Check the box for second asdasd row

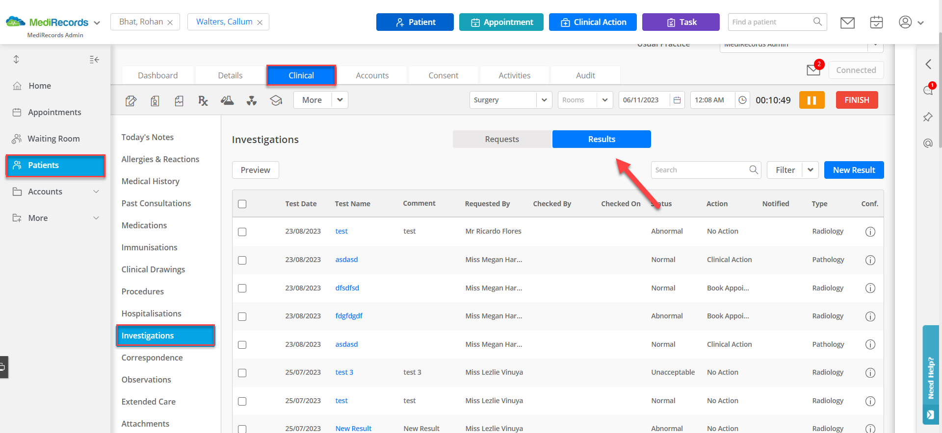[242, 345]
